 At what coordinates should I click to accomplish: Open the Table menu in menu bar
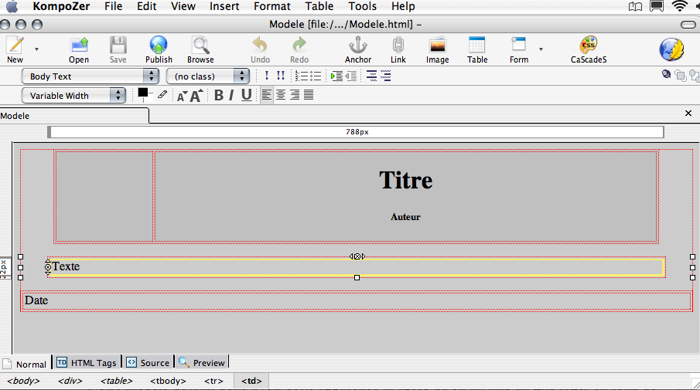[x=319, y=6]
